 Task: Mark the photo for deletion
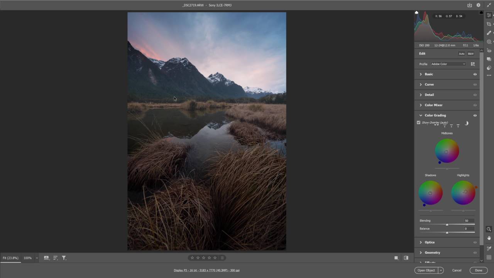tap(222, 258)
